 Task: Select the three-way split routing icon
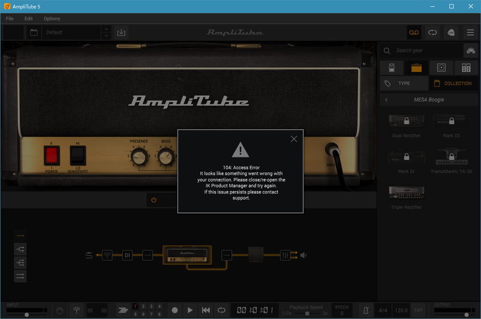pyautogui.click(x=20, y=263)
